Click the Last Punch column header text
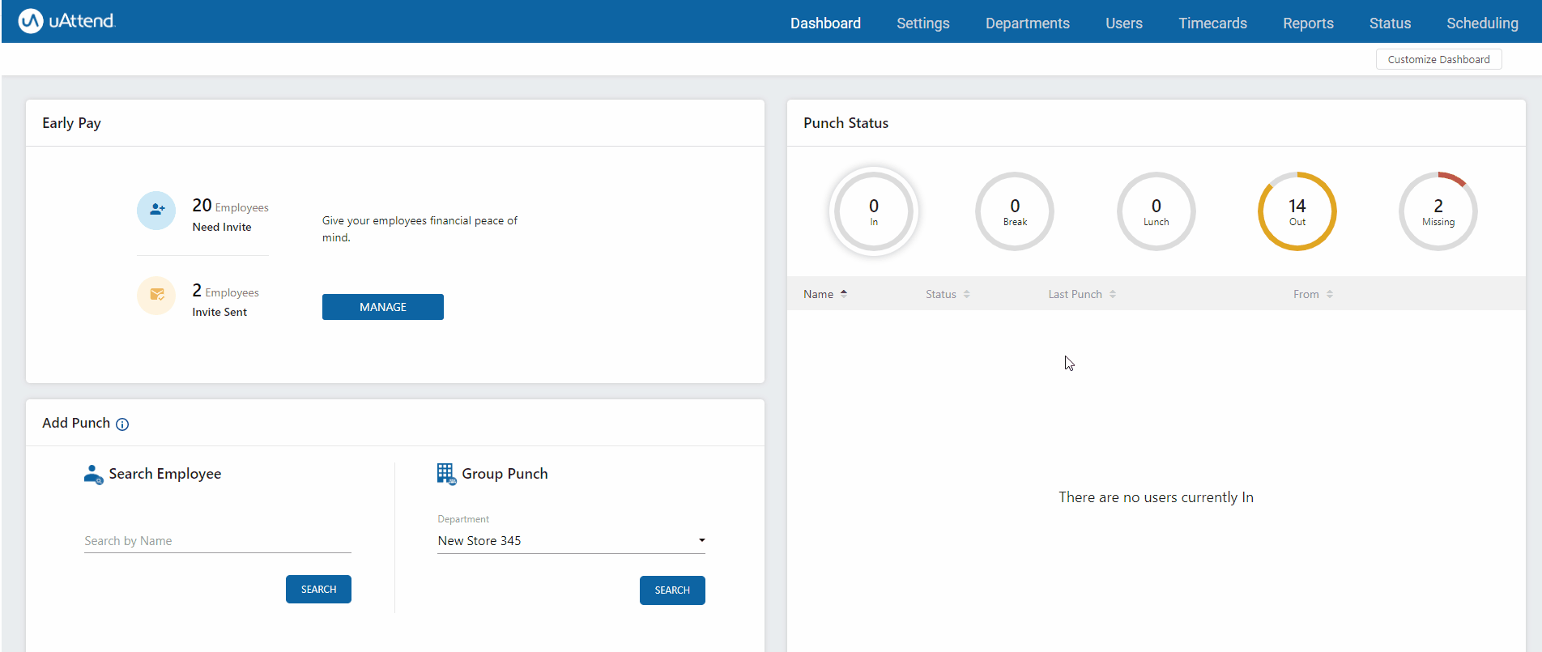The width and height of the screenshot is (1542, 652). coord(1075,294)
